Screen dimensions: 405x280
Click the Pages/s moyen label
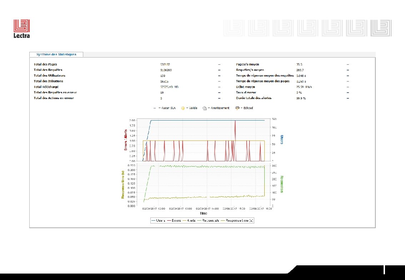[247, 64]
